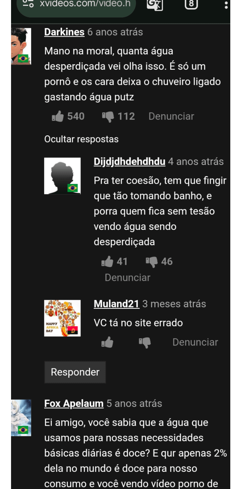Viewport: 241px width, 489px height.
Task: Open Fox Apelaum's profile link
Action: click(x=74, y=404)
